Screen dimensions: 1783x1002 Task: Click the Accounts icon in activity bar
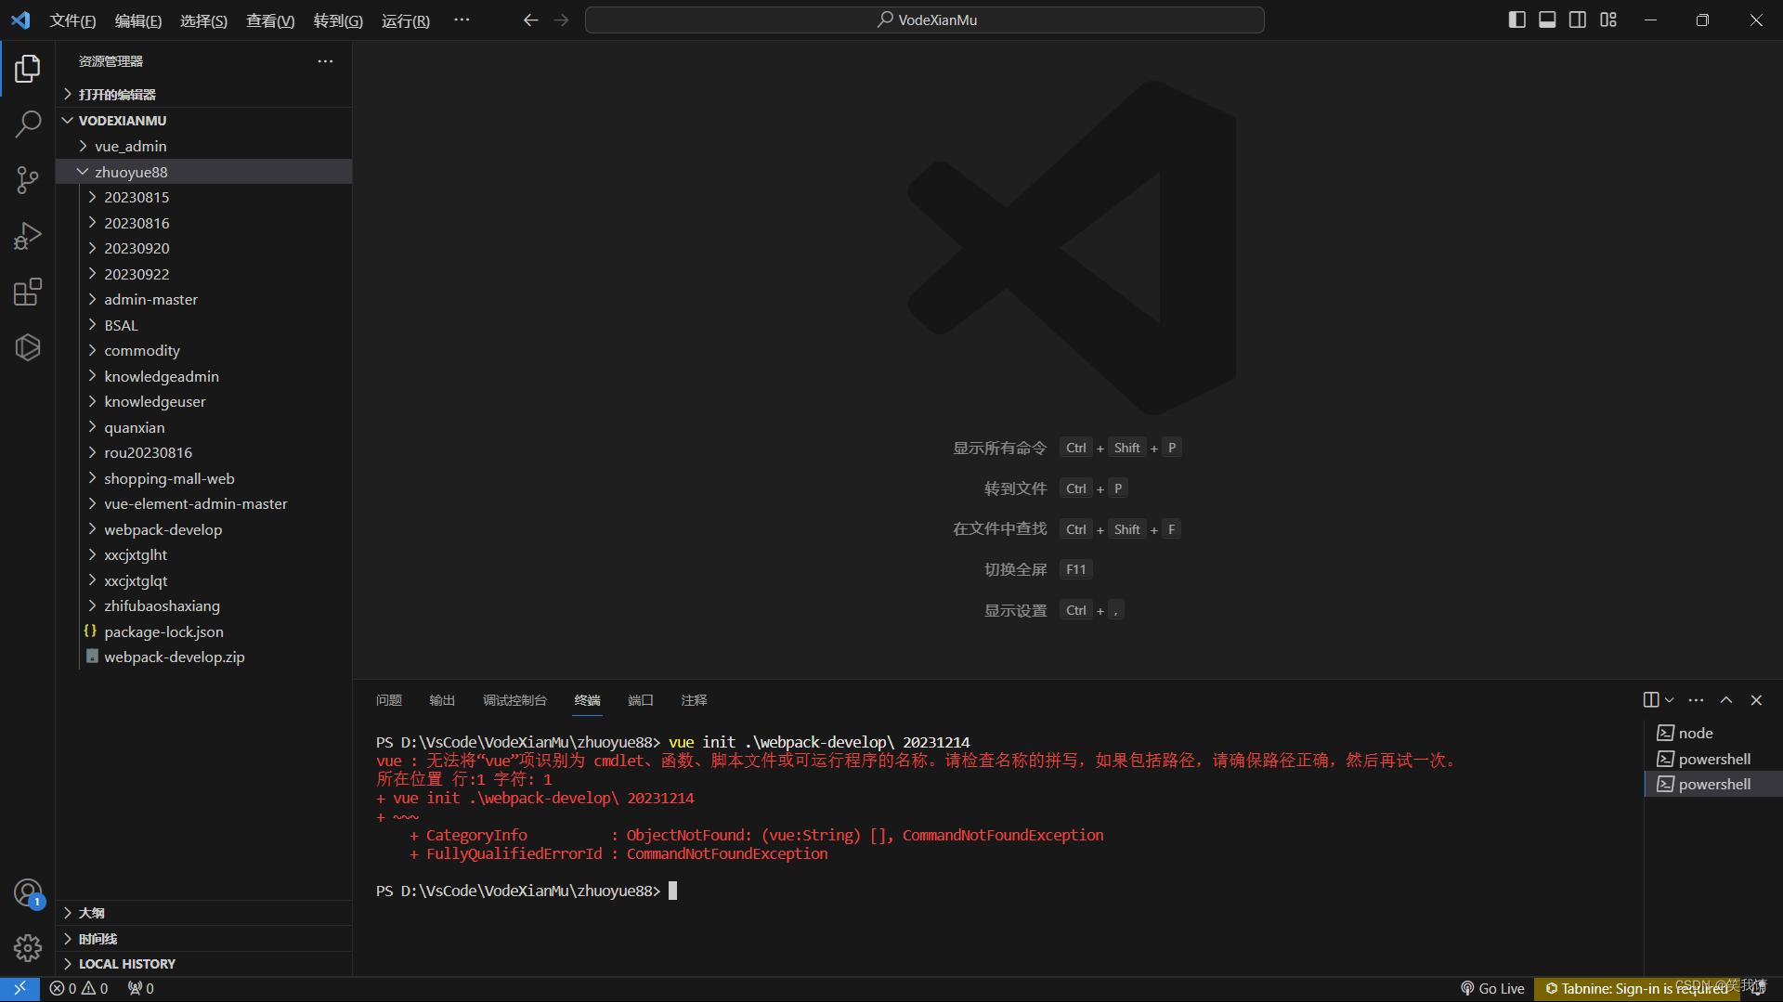click(28, 891)
